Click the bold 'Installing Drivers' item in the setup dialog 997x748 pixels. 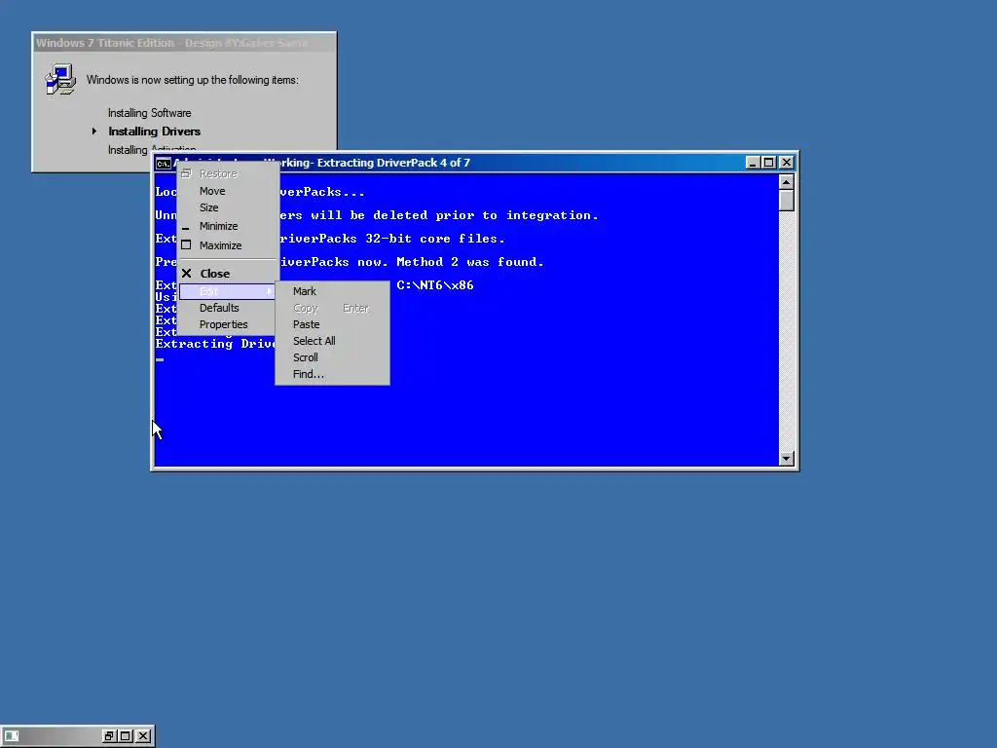155,131
